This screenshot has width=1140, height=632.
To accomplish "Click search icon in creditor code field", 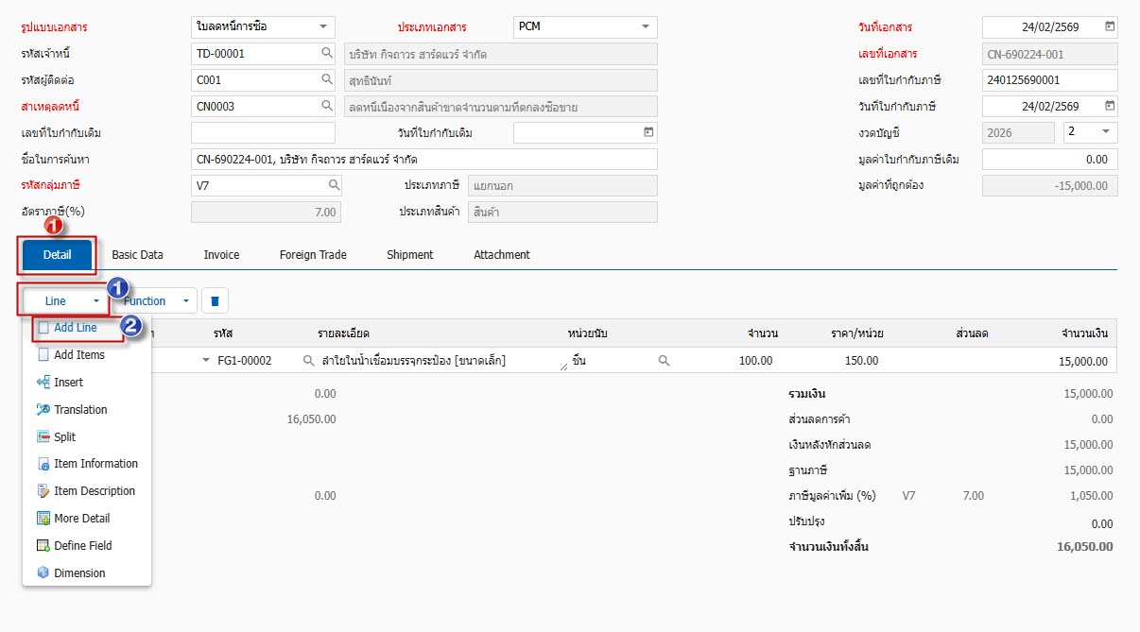I will coord(327,54).
